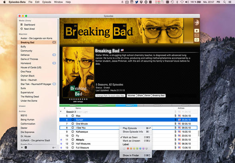
Task: Select Orphan Black in watchlist
Action: 27,76
